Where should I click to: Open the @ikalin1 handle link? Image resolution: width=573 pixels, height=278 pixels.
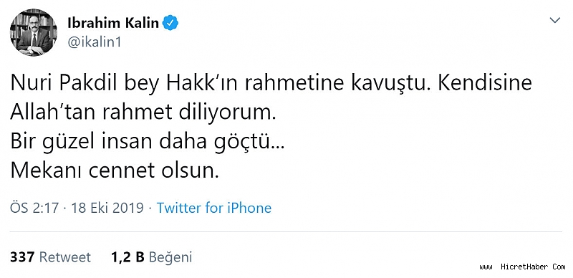click(x=94, y=42)
